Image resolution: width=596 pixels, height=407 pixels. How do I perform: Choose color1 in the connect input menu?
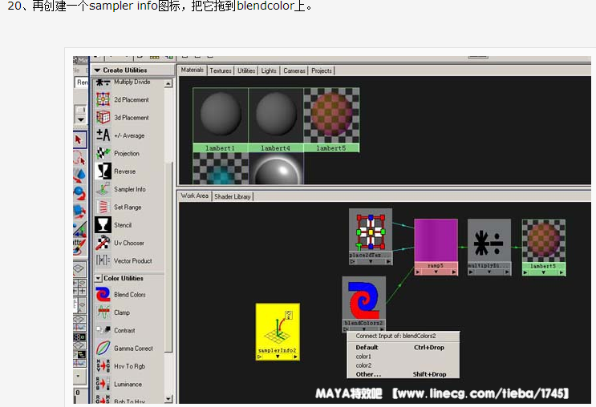click(364, 357)
